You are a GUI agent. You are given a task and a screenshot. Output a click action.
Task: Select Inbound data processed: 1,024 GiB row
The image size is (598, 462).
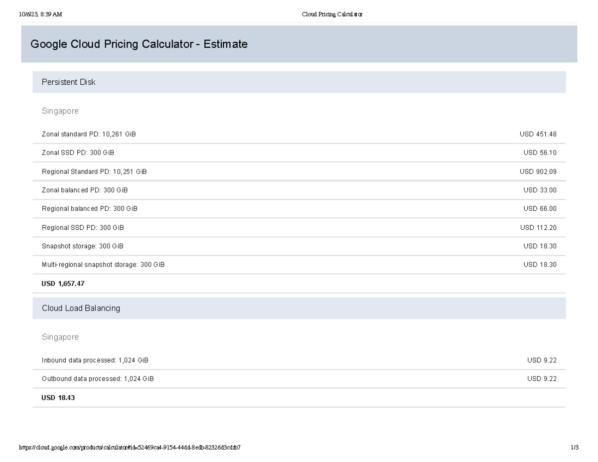point(299,360)
